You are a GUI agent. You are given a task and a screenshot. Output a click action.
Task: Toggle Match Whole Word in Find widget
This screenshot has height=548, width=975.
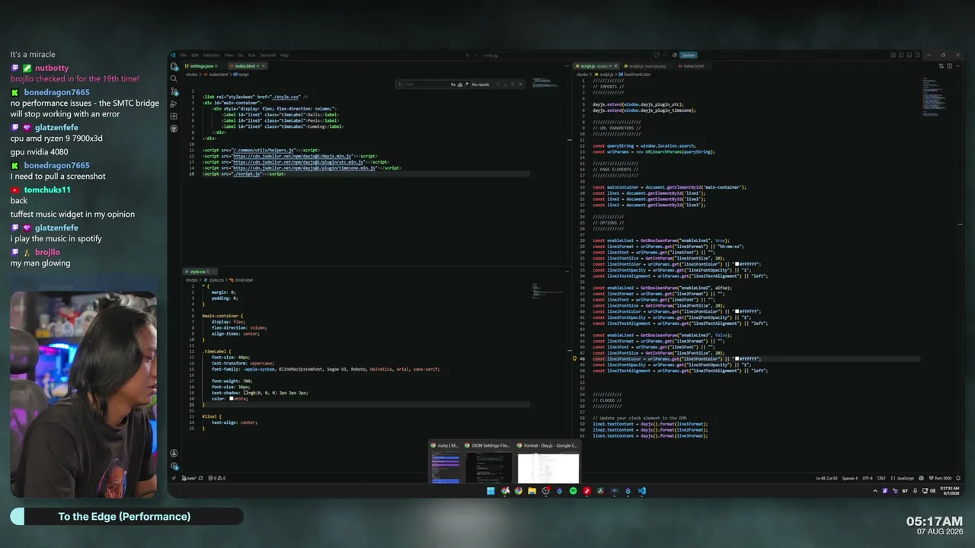click(x=459, y=84)
